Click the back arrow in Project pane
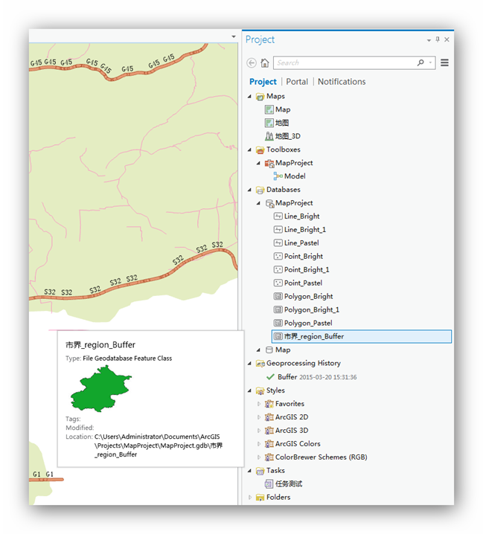This screenshot has width=483, height=534. tap(252, 63)
